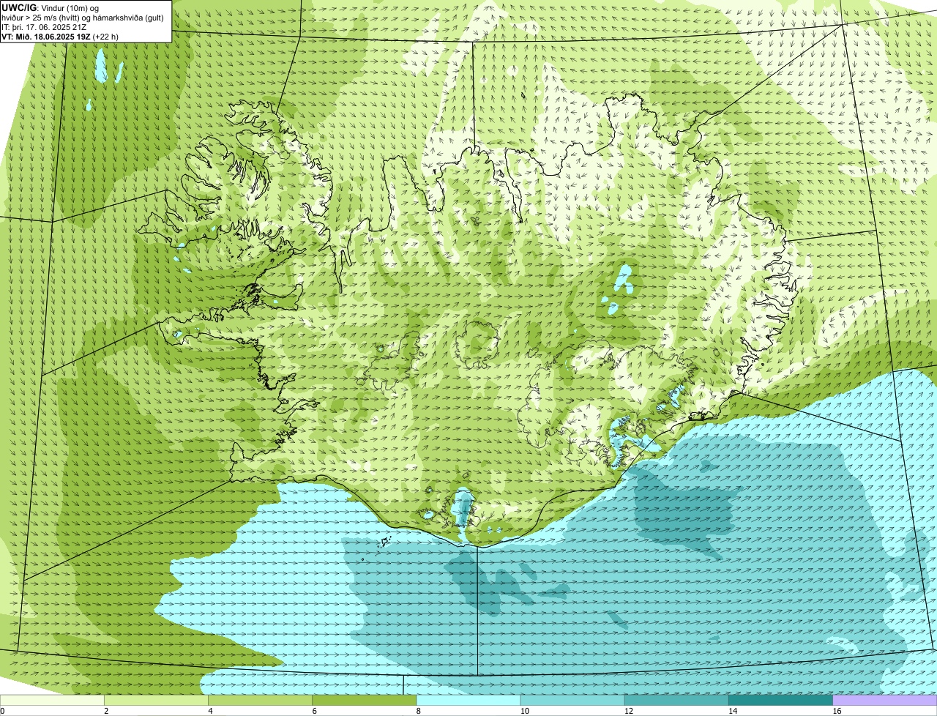Click the 12–14 m/s teal legend swatch
937x716 pixels.
(x=676, y=701)
